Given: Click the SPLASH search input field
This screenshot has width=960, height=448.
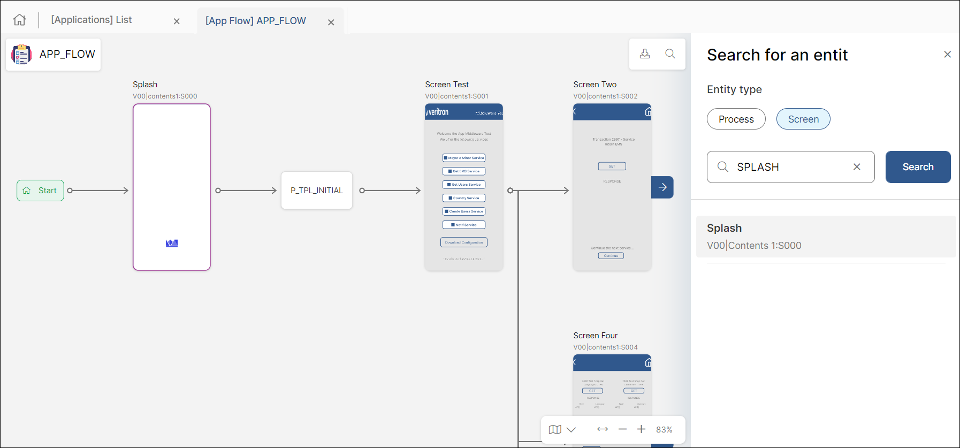Looking at the screenshot, I should (790, 167).
